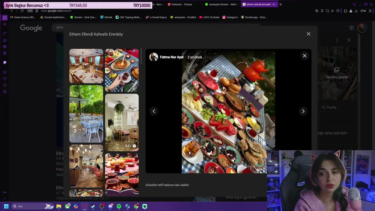Click 'Görseller telif hakkına tabi olabilir' notice
Image resolution: width=375 pixels, height=211 pixels.
click(x=167, y=185)
